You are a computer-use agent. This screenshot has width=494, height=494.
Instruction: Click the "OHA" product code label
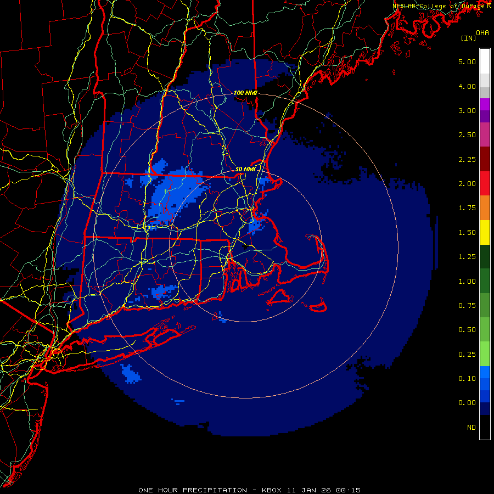pos(482,33)
